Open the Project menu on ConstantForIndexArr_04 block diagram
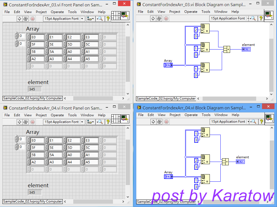Viewport: 277px width, 207px height. (175, 115)
